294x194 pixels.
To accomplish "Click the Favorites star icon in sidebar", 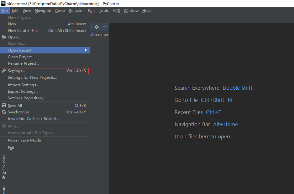I will tap(3, 177).
